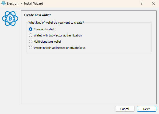159x114 pixels.
Task: Click the large Electrum atom logo
Action: point(10,19)
